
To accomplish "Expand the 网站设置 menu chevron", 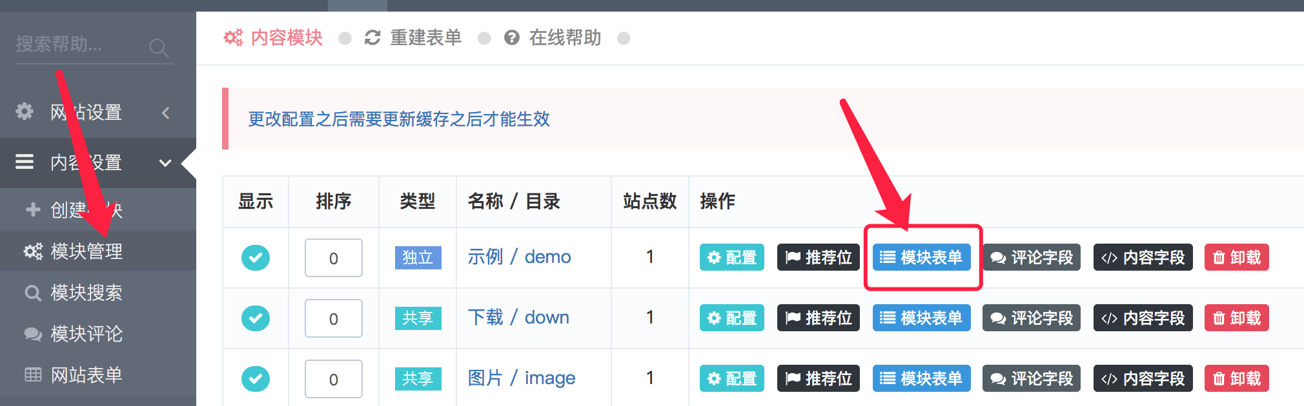I will (166, 113).
